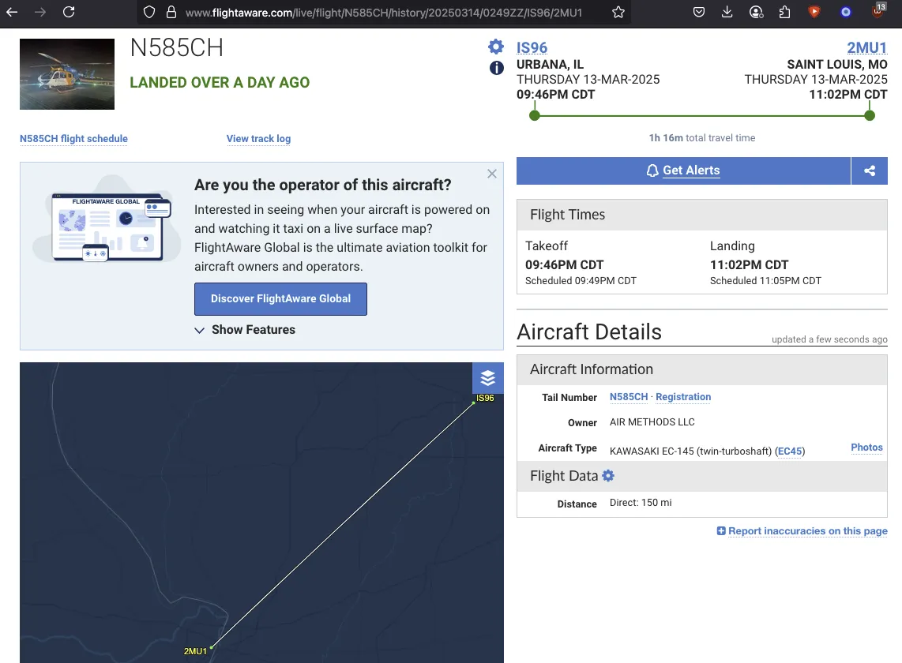Open the share flight icon button
902x663 pixels.
(870, 170)
